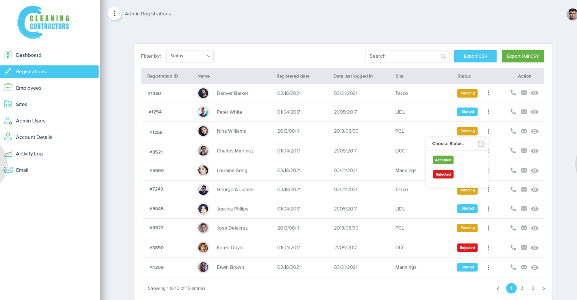The image size is (577, 300).
Task: View Lorraine Song's registration eye icon
Action: [535, 170]
